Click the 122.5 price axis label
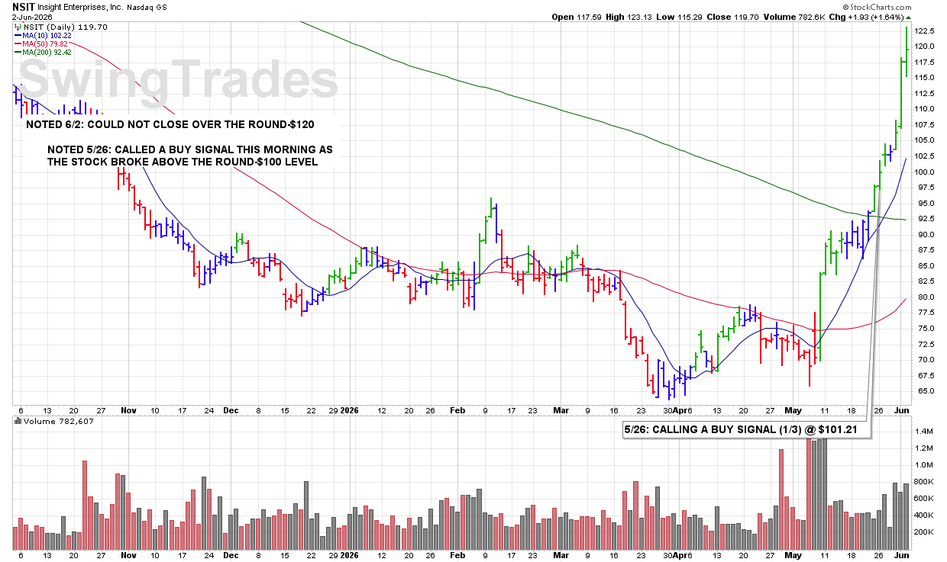 [x=925, y=31]
